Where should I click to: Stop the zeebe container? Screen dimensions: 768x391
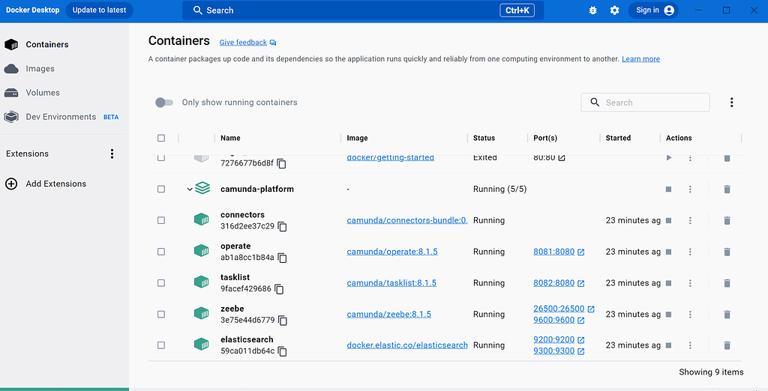(x=668, y=315)
